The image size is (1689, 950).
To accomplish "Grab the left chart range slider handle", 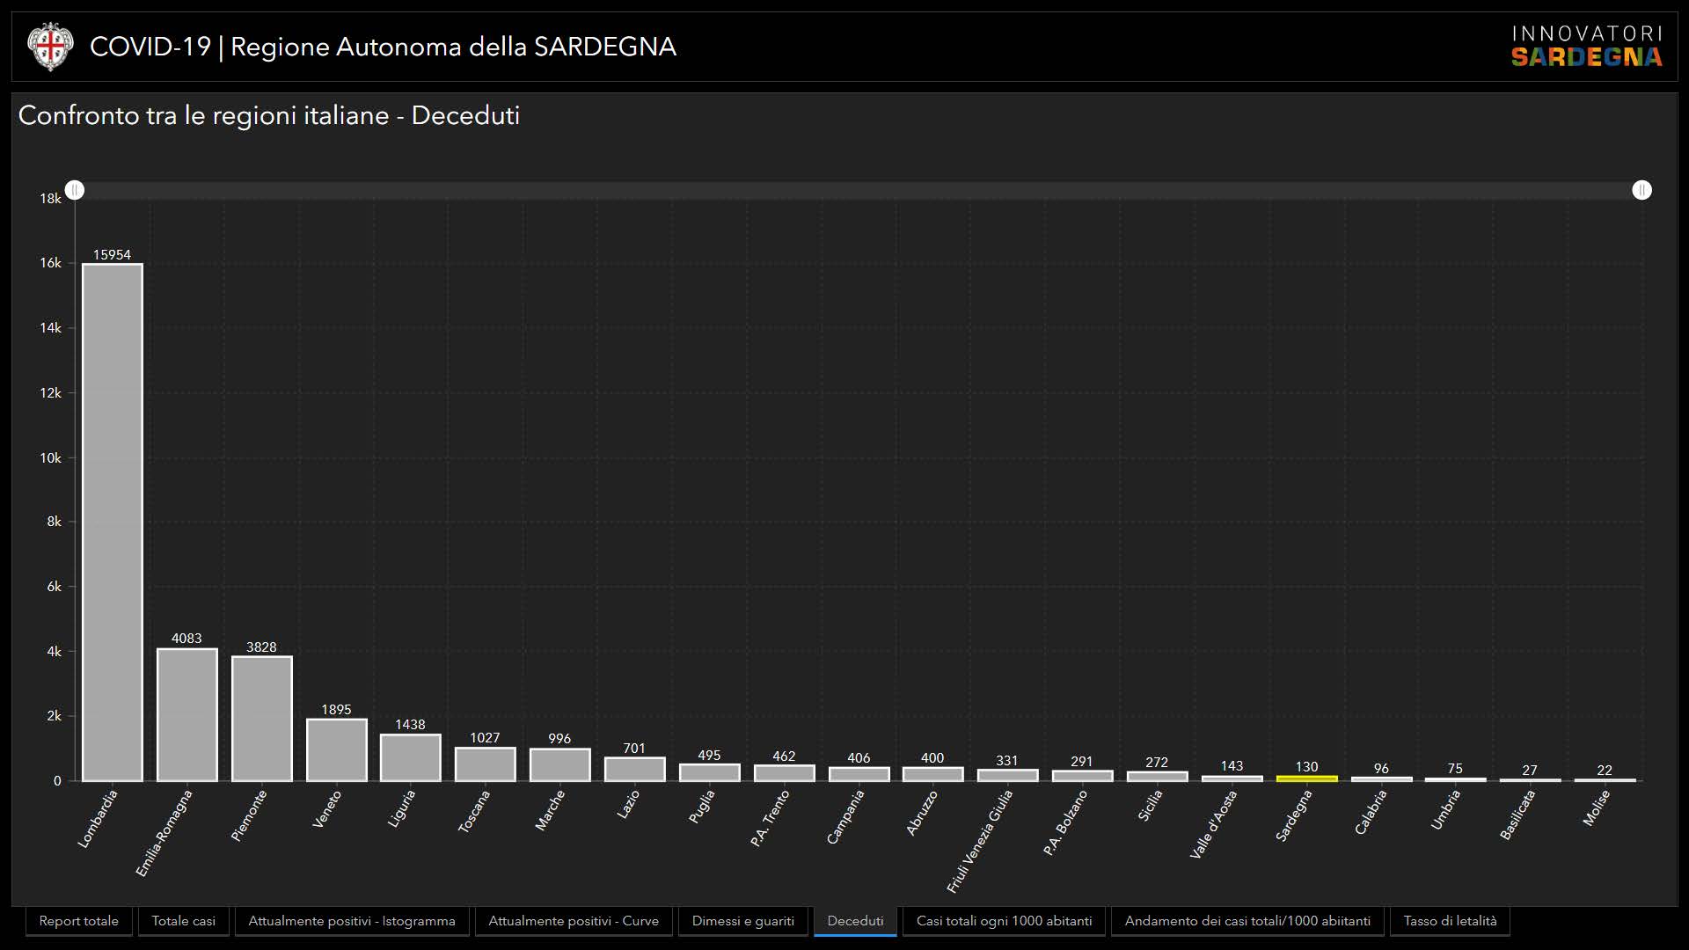I will point(76,190).
